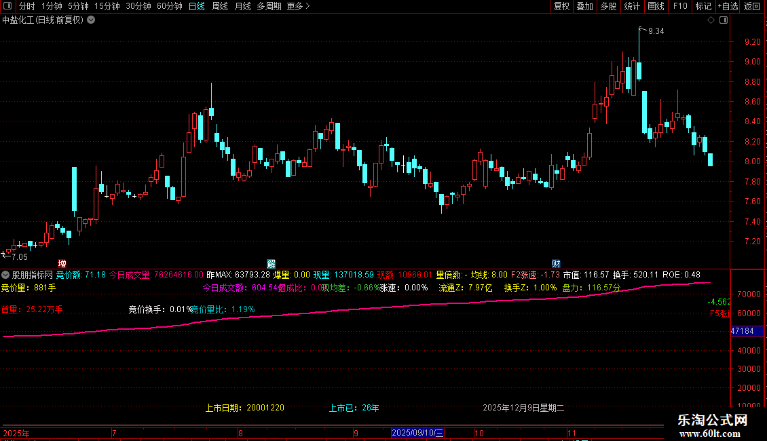Click the 盘力: 116.57分 text
The image size is (767, 441).
591,288
